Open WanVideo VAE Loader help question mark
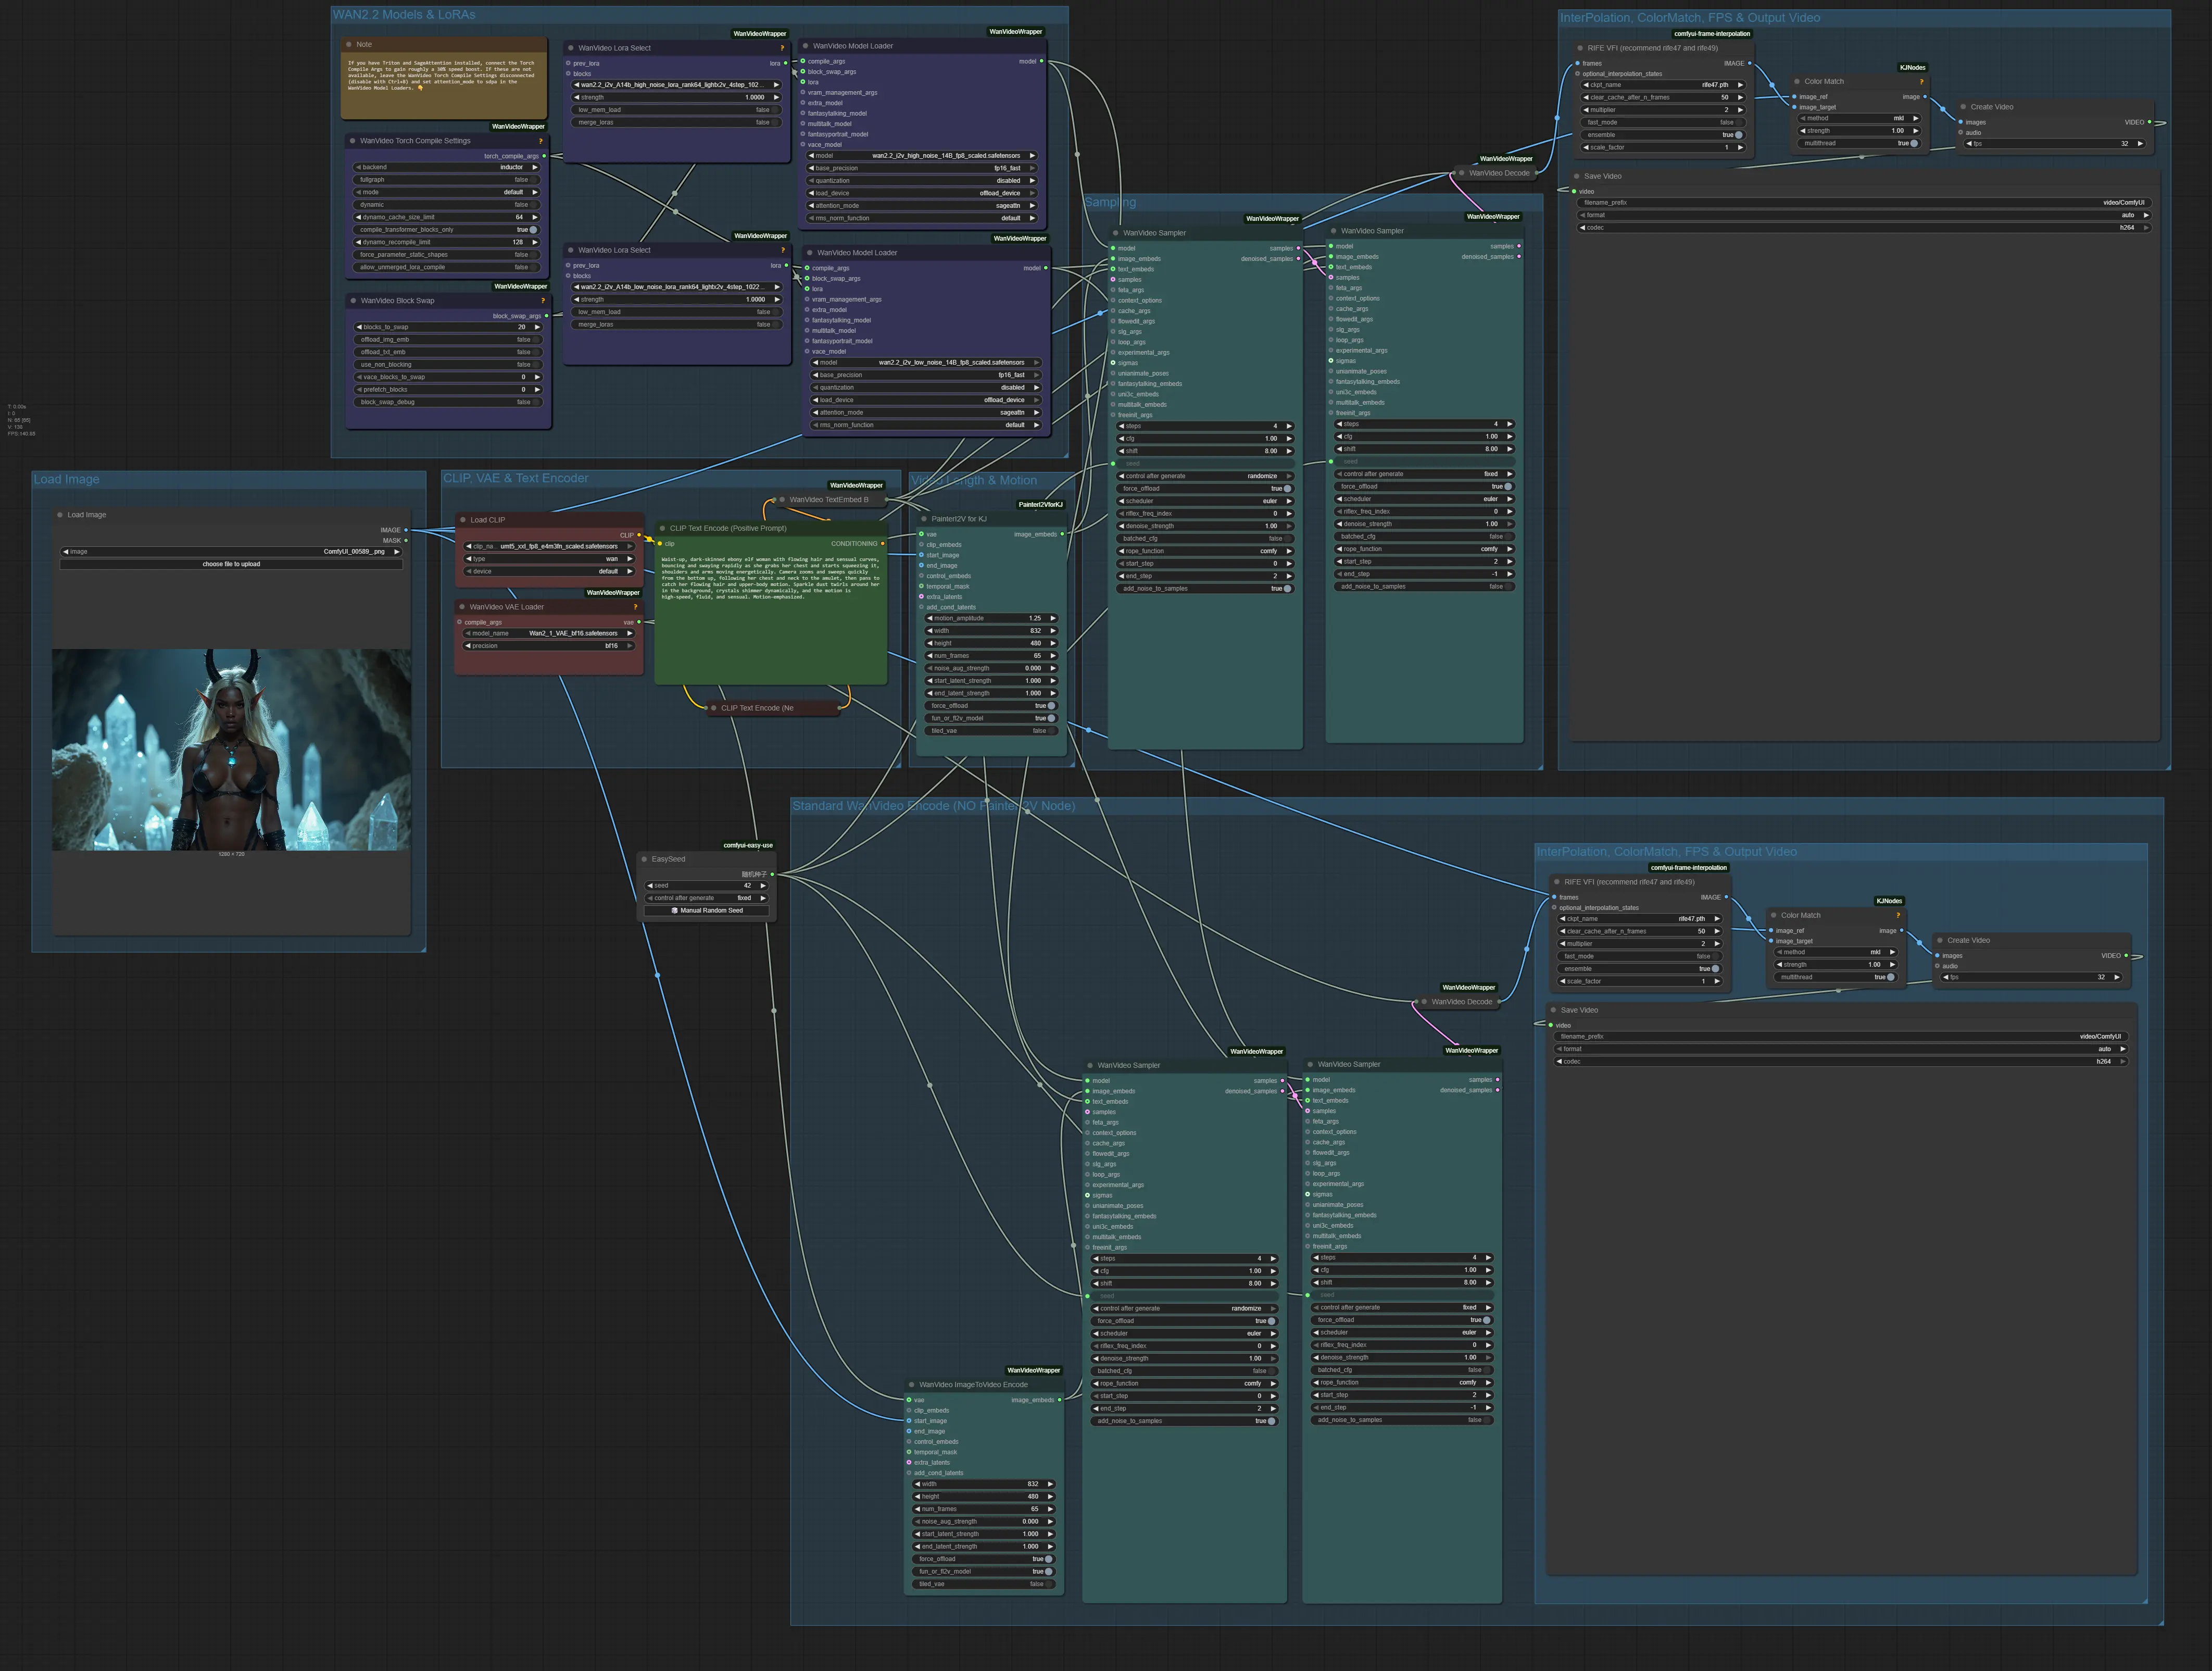Viewport: 2212px width, 1671px height. click(635, 606)
